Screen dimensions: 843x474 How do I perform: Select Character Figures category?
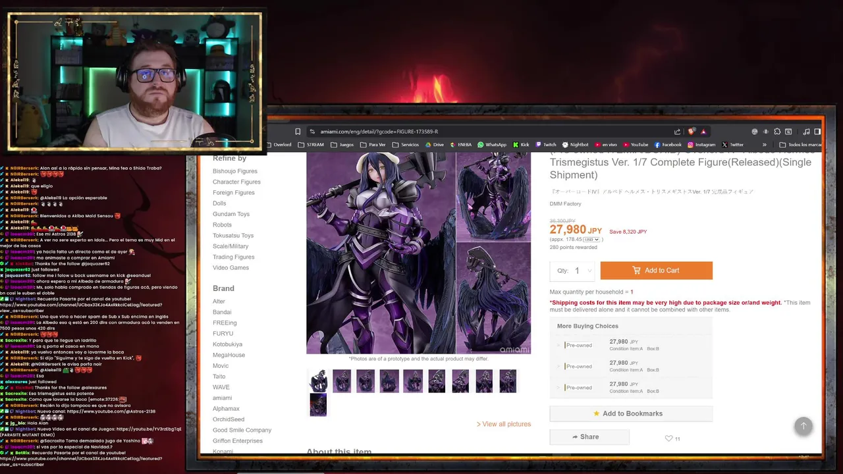(236, 182)
